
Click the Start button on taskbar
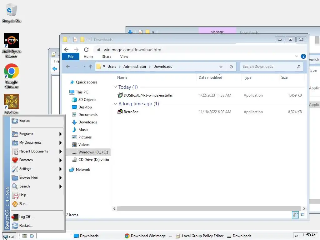[9, 236]
